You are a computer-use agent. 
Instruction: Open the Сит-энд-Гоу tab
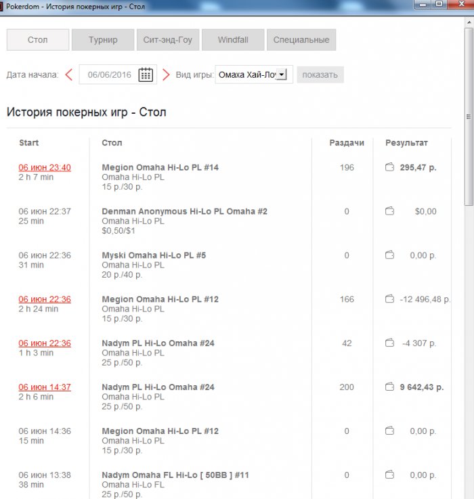[x=168, y=40]
